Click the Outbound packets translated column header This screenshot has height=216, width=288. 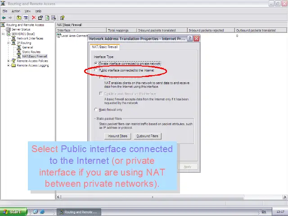[261, 30]
